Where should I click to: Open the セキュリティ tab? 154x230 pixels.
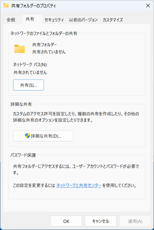[54, 20]
